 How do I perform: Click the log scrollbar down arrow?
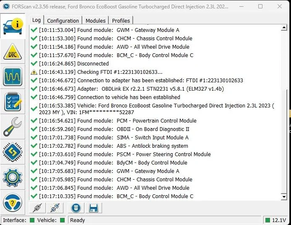pyautogui.click(x=284, y=196)
